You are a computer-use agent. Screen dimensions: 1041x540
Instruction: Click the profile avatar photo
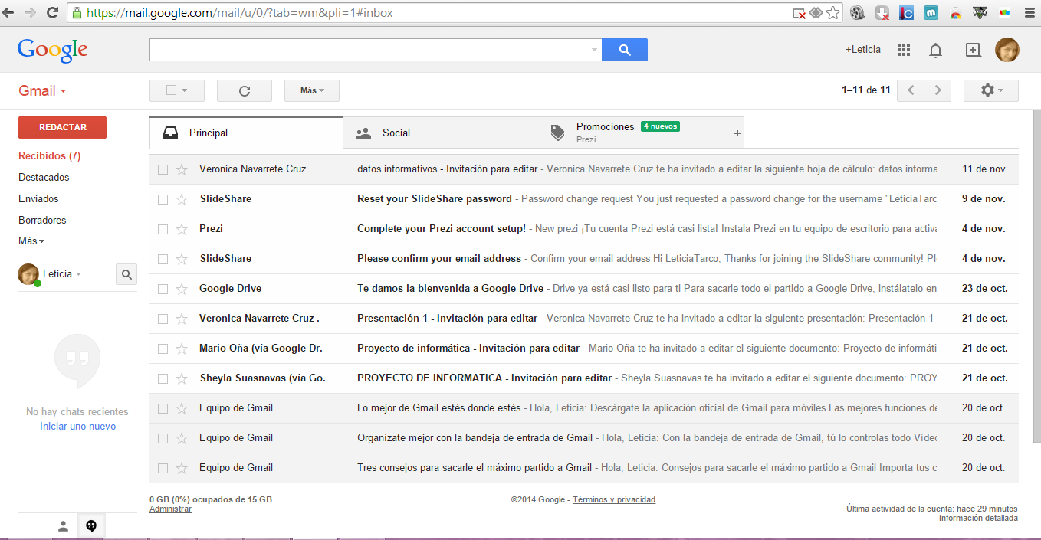click(1007, 49)
